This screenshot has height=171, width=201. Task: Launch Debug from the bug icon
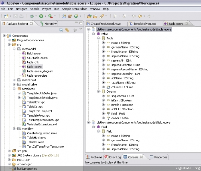(x=32, y=16)
